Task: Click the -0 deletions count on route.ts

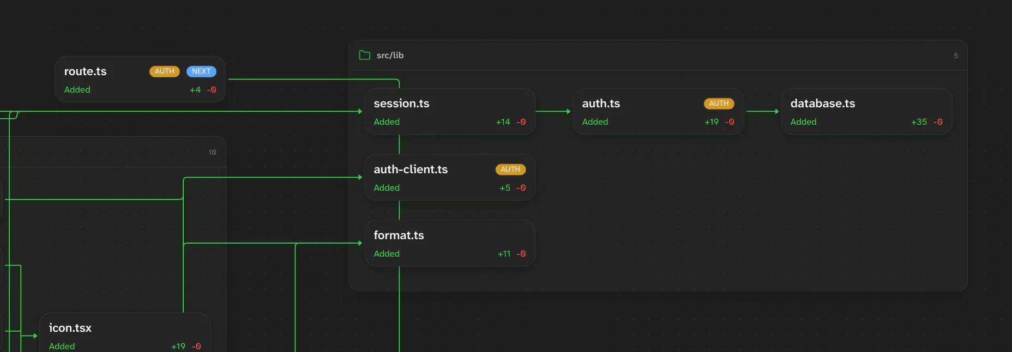Action: tap(212, 90)
